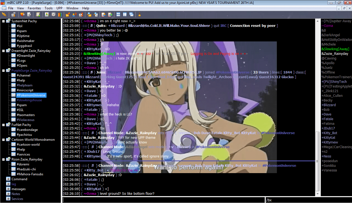Select the #mircscript channel
The image size is (352, 203).
click(25, 90)
